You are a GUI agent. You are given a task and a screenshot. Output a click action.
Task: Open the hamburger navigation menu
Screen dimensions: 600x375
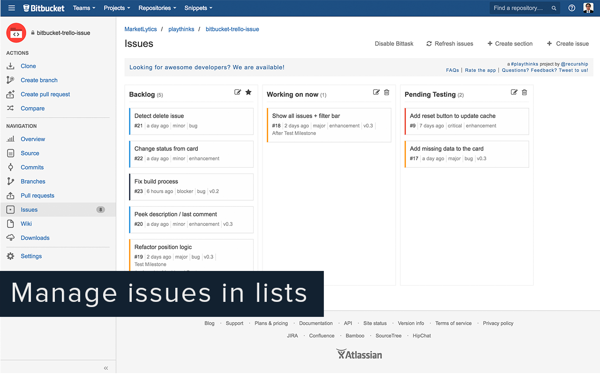click(11, 7)
